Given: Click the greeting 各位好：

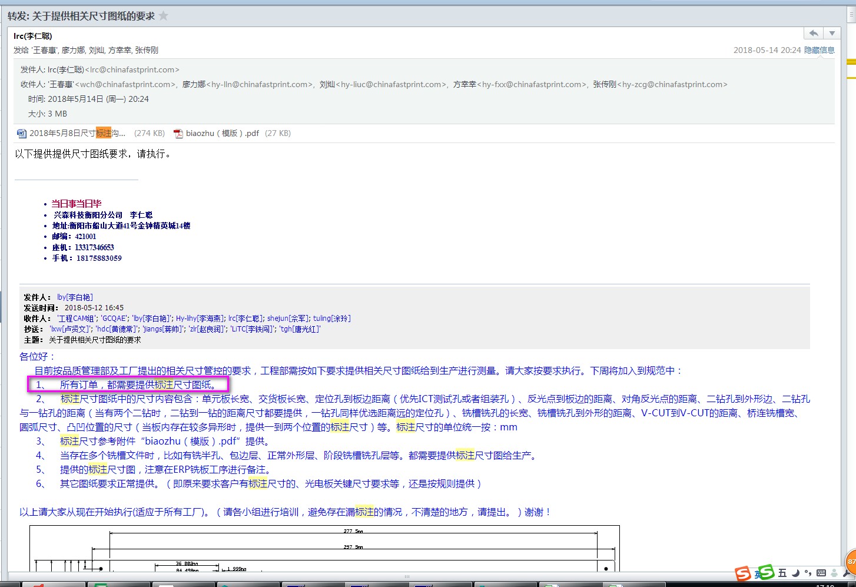Looking at the screenshot, I should point(38,356).
